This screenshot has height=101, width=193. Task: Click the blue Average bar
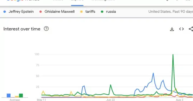(9, 96)
